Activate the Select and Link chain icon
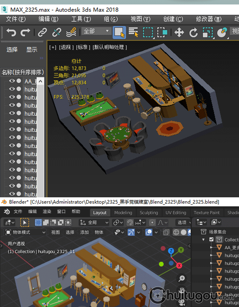Screen dimensions: 239x307 click(42, 32)
